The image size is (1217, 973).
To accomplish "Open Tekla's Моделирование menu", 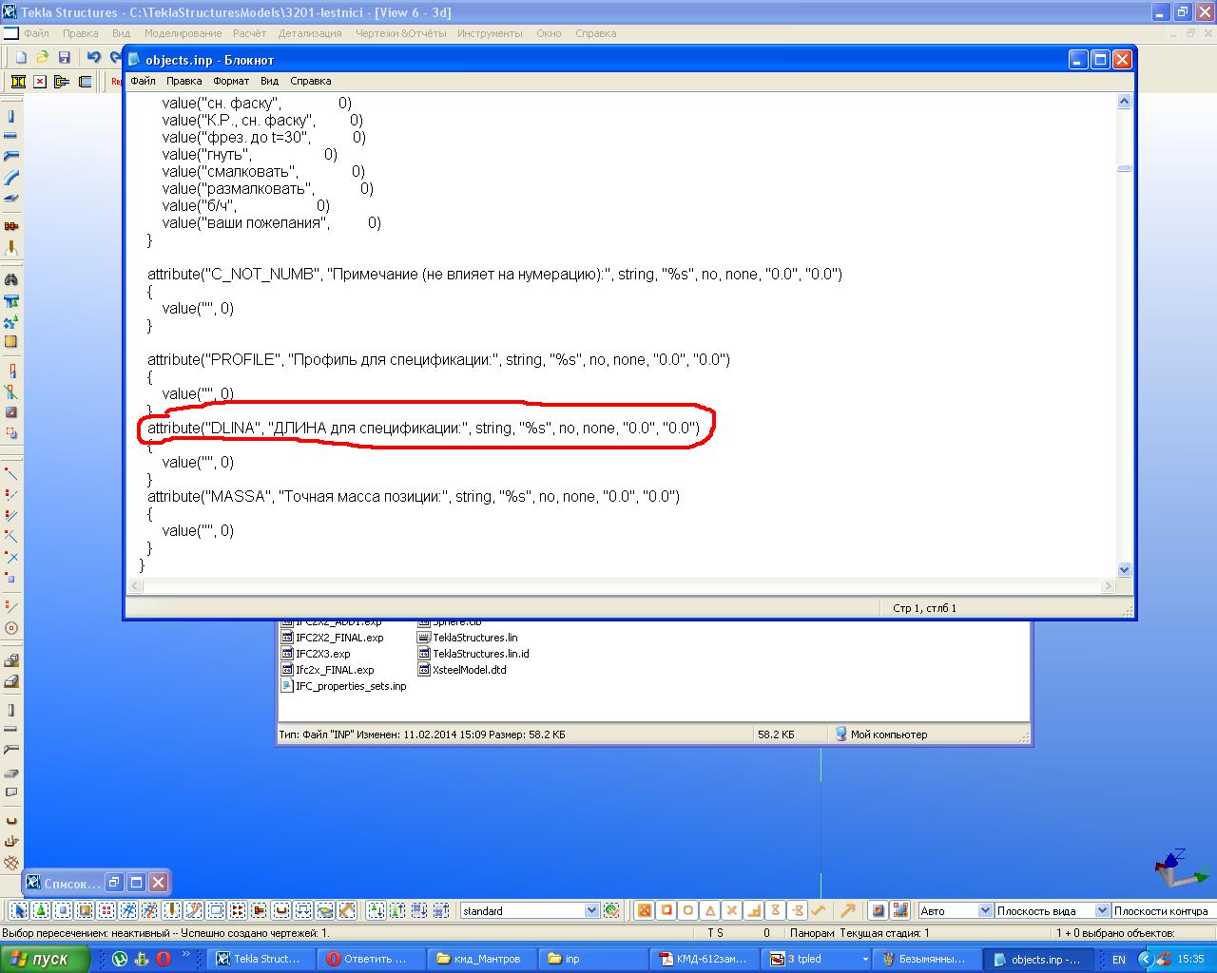I will click(183, 33).
